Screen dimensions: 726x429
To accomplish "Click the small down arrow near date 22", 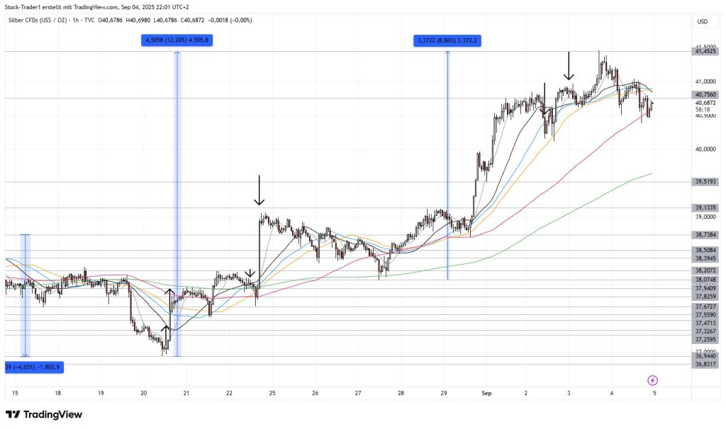I will coord(250,273).
